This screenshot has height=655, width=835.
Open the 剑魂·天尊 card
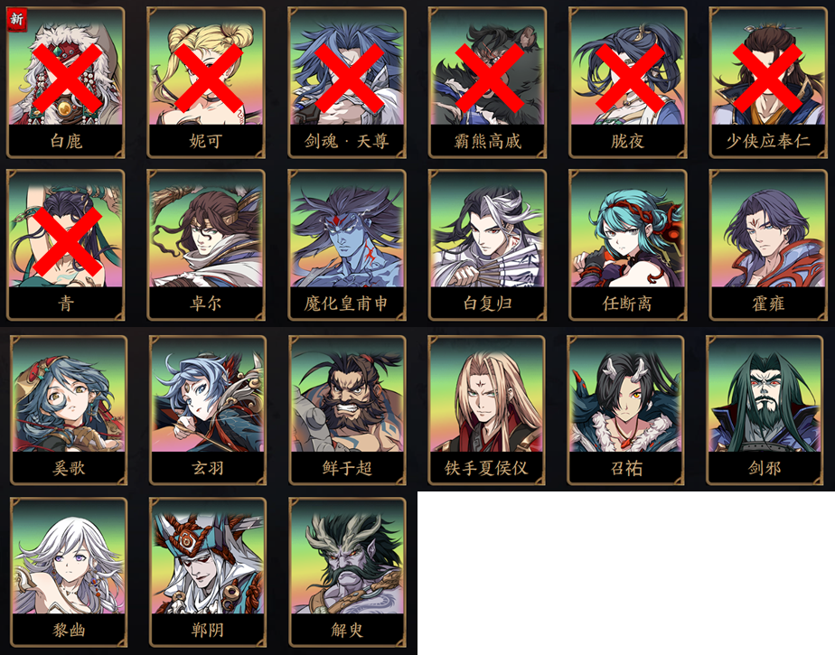click(x=347, y=82)
